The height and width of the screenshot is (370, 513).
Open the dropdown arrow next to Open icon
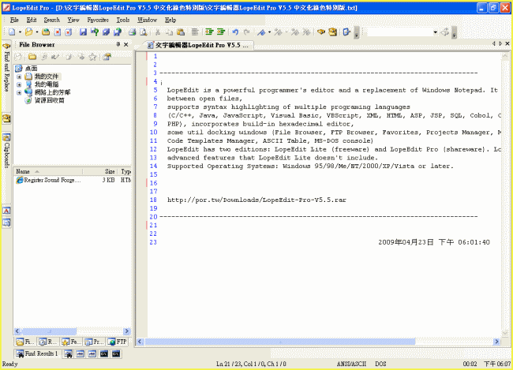pos(36,32)
